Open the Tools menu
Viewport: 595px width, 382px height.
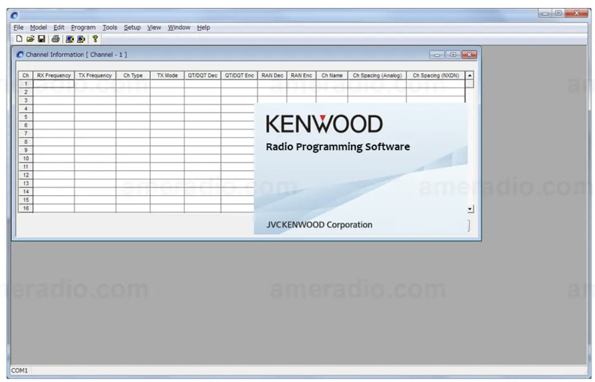point(110,27)
